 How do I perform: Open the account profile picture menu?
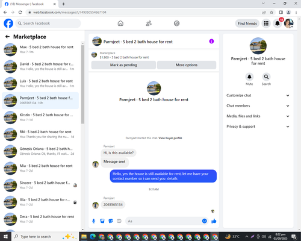[289, 23]
